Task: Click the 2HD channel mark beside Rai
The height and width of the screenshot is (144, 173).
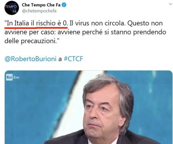Action: click(16, 77)
